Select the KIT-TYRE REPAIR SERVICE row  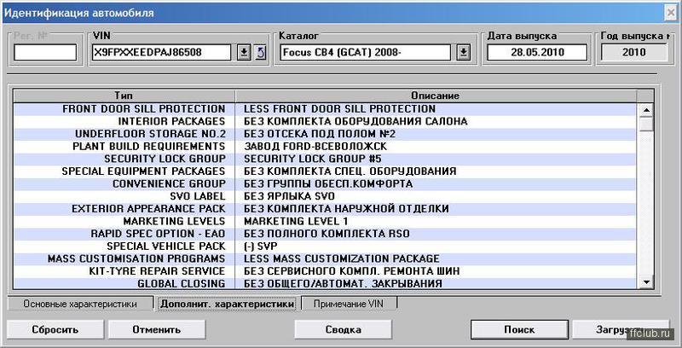(326, 271)
